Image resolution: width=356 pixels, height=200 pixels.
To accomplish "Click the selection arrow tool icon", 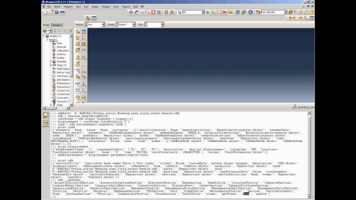I will pyautogui.click(x=180, y=12).
